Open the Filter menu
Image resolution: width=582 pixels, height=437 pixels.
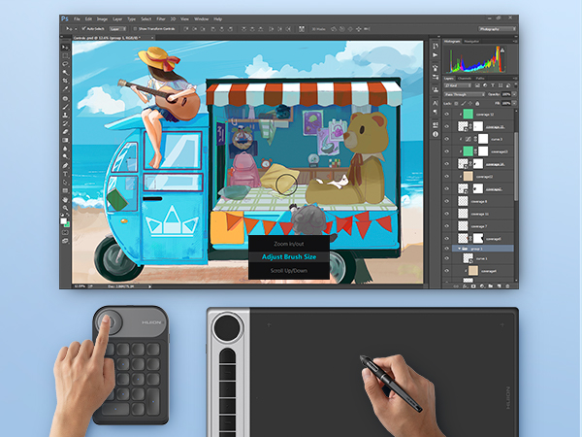pos(161,19)
